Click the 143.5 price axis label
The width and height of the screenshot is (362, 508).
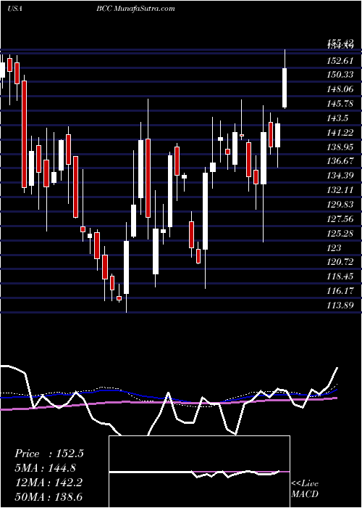[x=337, y=118]
